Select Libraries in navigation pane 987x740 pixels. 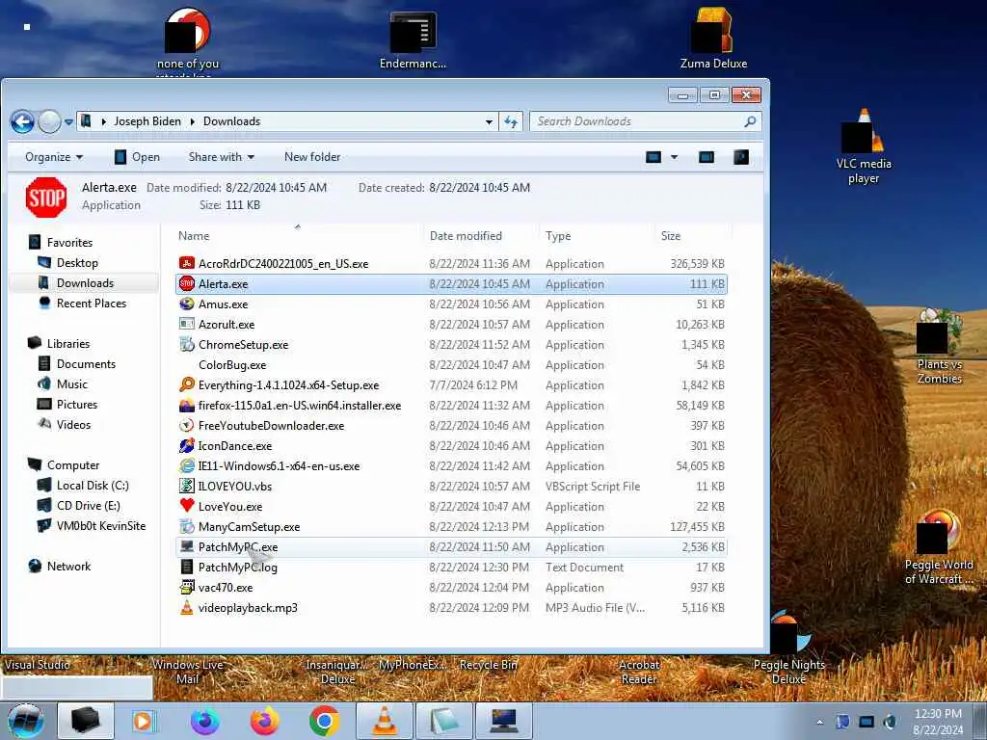click(x=59, y=344)
